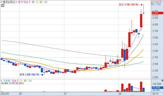Viewport: 164px width, 96px height.
Task: Click the red 4,435 current price tag
Action: (157, 13)
